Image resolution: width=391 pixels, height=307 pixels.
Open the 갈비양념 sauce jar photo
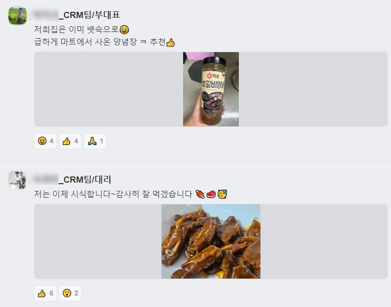pyautogui.click(x=211, y=89)
